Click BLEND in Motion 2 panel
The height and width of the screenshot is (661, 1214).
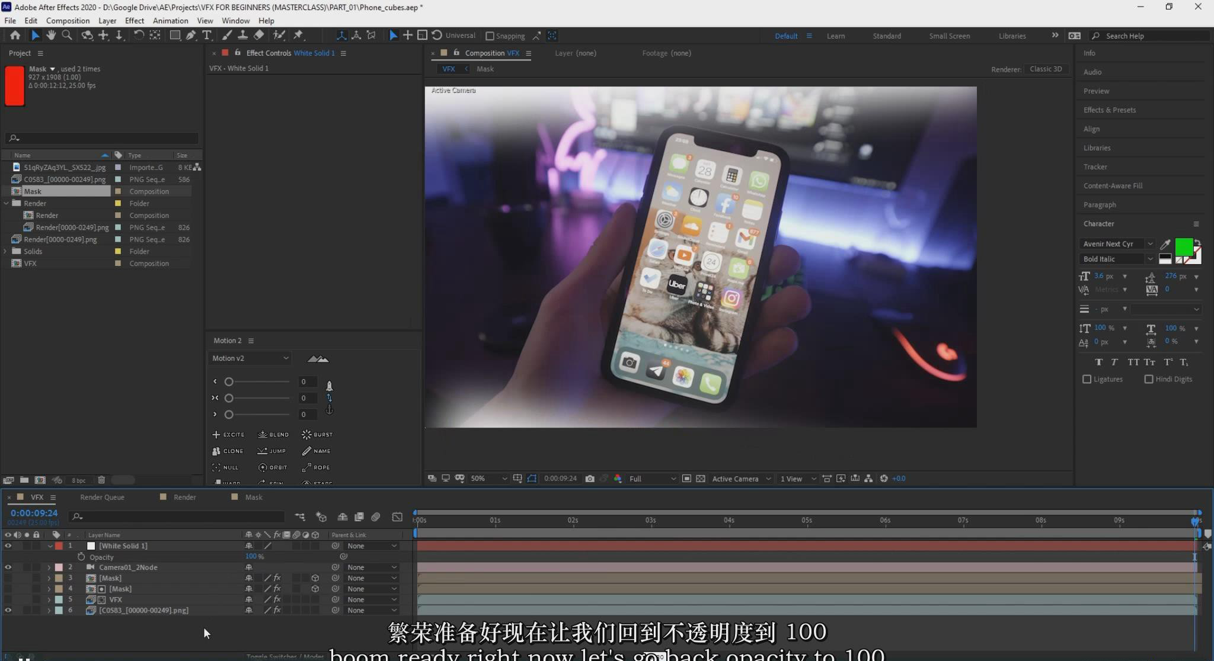point(273,435)
